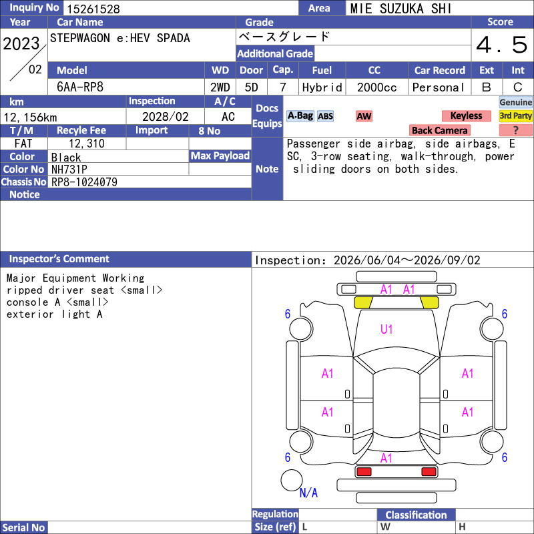Click the inspection period 2026/06/04～2026/09/02
The image size is (534, 534).
(x=407, y=260)
